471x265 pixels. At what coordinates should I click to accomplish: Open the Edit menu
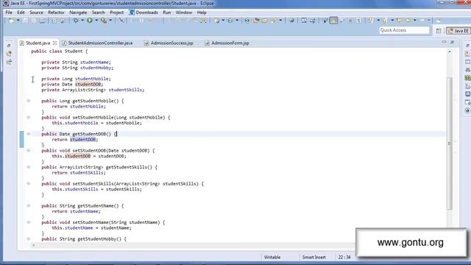pyautogui.click(x=21, y=13)
